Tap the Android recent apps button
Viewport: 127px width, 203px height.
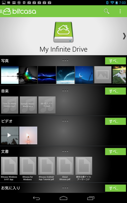coord(91,198)
